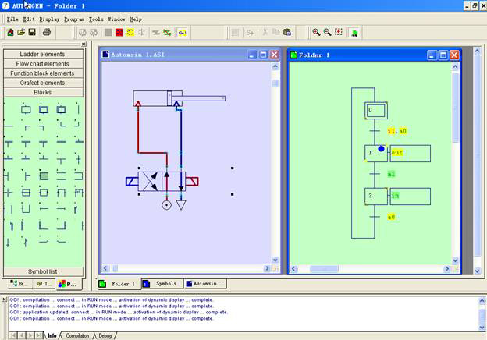Select the down arrow palette element
Viewport: 487px width, 340px height.
tap(8, 243)
